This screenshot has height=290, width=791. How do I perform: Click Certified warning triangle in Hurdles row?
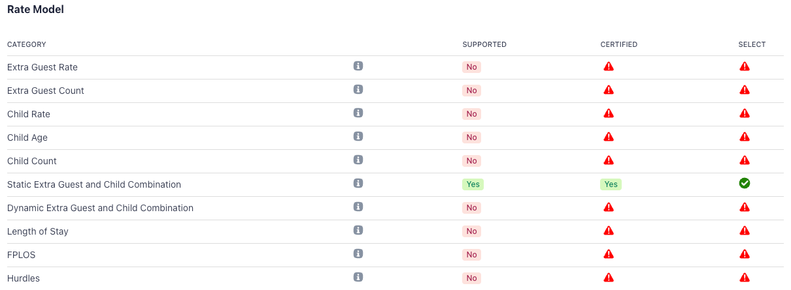tap(609, 278)
